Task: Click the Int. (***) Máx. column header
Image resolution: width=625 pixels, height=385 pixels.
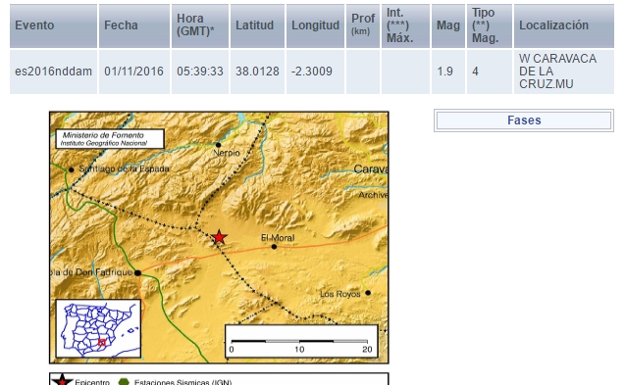Action: click(405, 25)
